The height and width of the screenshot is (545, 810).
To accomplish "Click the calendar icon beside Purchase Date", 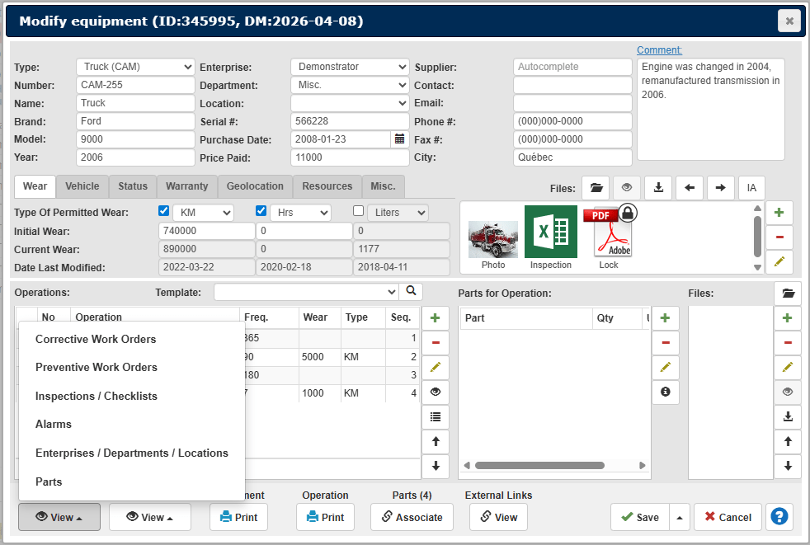I will point(400,139).
